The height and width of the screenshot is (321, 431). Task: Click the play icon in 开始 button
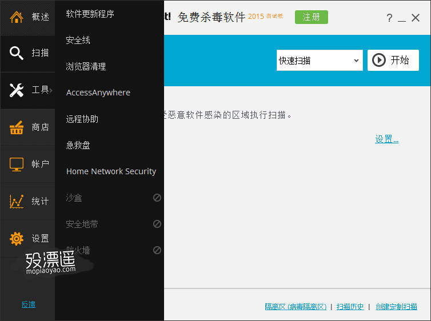[x=379, y=60]
